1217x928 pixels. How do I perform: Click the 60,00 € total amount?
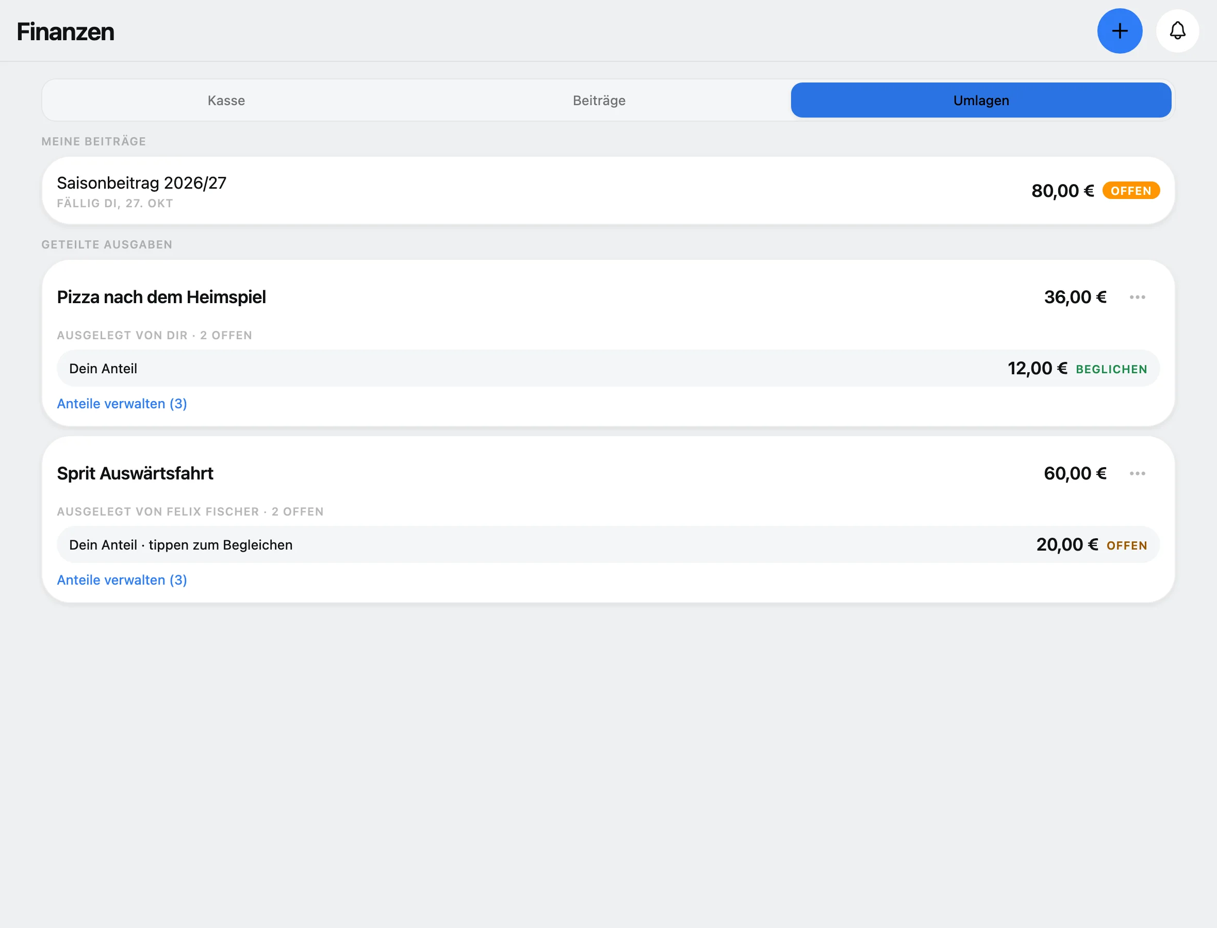pyautogui.click(x=1075, y=473)
